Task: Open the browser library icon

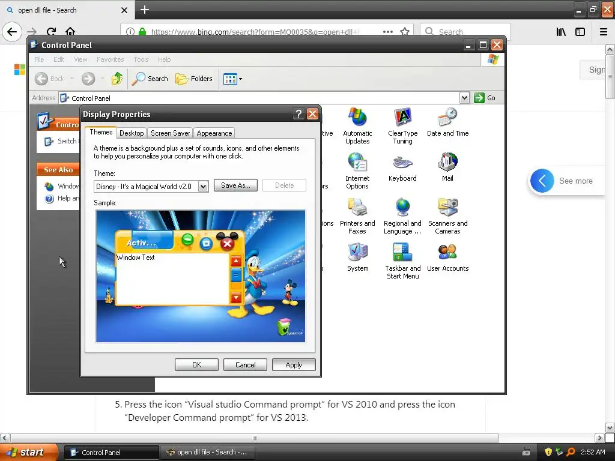Action: 561,32
